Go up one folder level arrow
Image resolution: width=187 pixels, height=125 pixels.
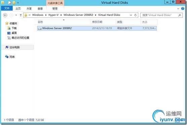20,15
